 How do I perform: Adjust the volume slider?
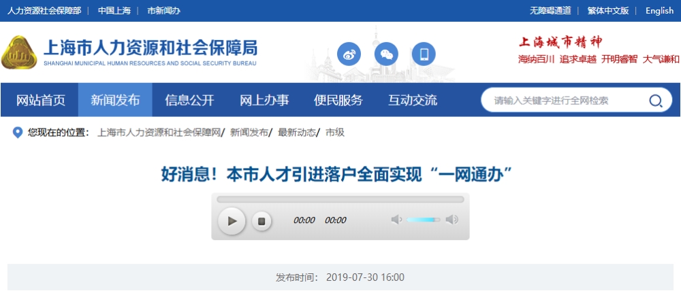point(423,220)
